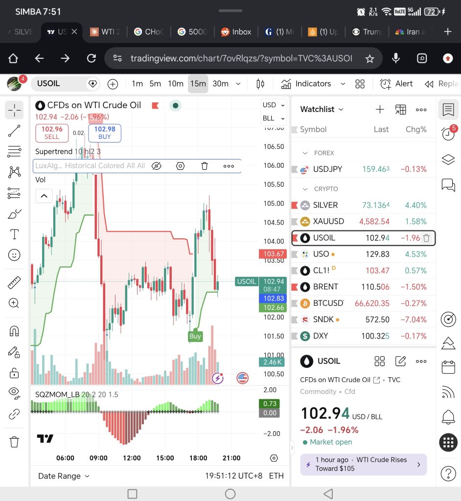Viewport: 461px width, 501px height.
Task: Switch to the Inbox browser tab
Action: pos(236,32)
